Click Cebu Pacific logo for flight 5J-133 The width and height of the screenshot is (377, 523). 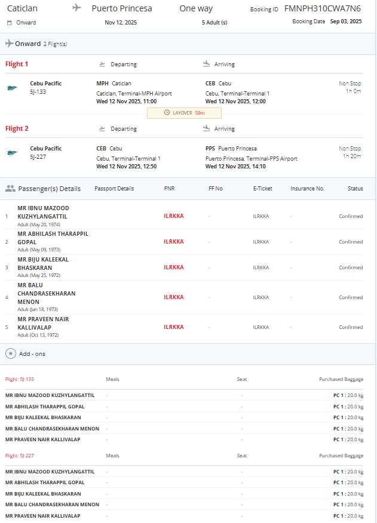13,88
